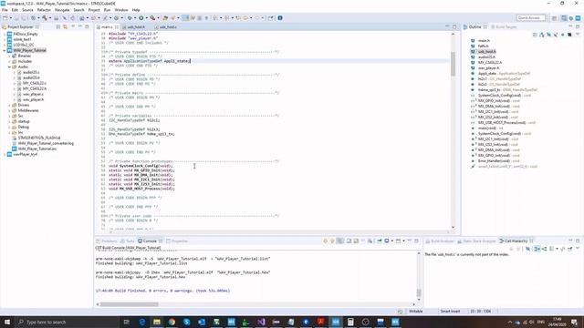Viewport: 584px width, 328px height.
Task: Open Visual Studio from the taskbar
Action: (261, 322)
